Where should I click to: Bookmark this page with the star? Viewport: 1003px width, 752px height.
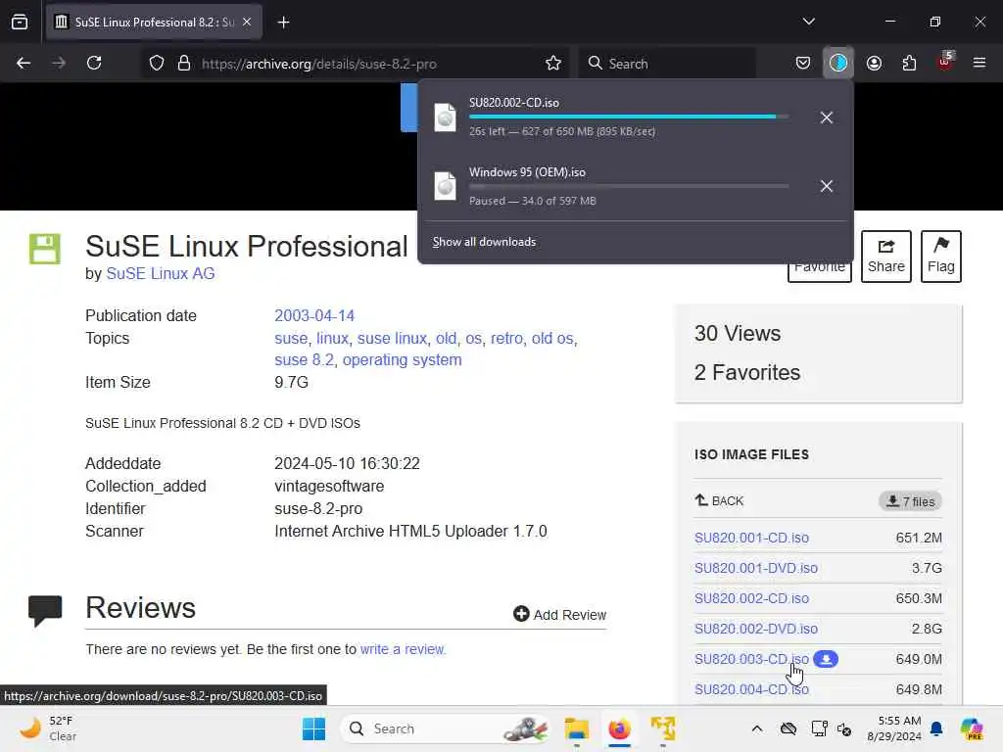(553, 64)
